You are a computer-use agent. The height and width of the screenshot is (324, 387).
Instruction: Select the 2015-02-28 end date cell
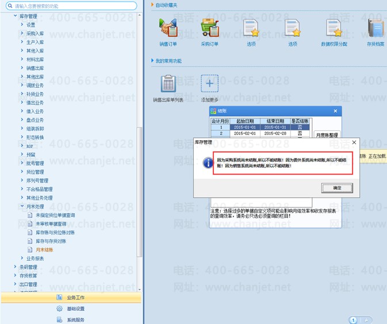(275, 133)
